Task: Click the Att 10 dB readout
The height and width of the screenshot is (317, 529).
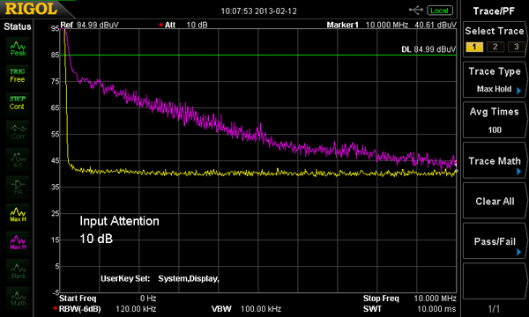Action: point(183,25)
